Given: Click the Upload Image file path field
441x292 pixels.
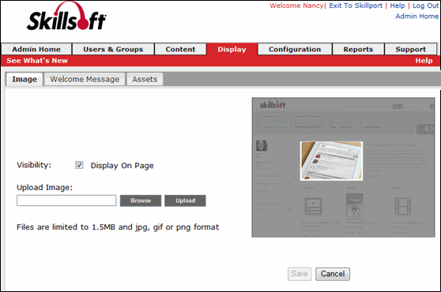Looking at the screenshot, I should [66, 200].
